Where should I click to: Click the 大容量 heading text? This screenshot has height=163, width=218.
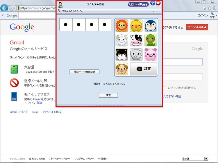(x=29, y=67)
